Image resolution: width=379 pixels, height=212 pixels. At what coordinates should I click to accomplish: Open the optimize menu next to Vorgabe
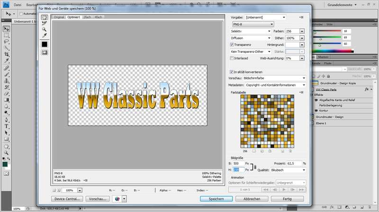click(x=301, y=17)
